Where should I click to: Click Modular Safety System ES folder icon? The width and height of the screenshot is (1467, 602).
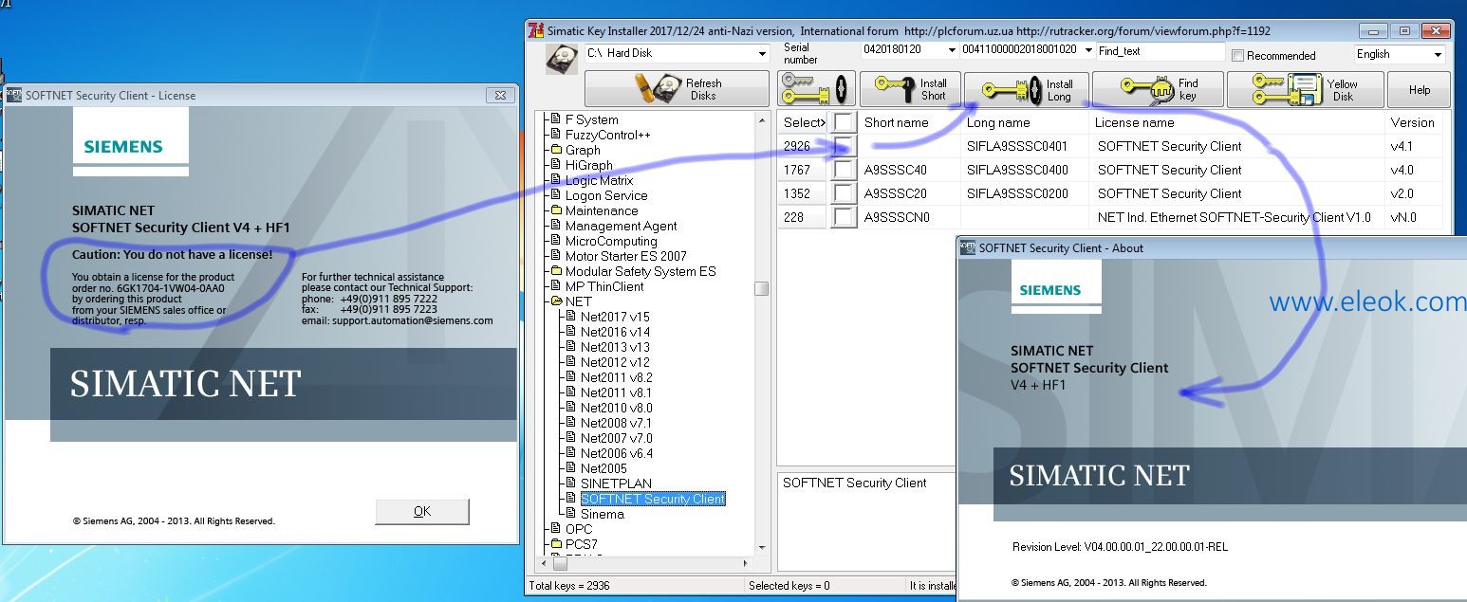coord(555,271)
